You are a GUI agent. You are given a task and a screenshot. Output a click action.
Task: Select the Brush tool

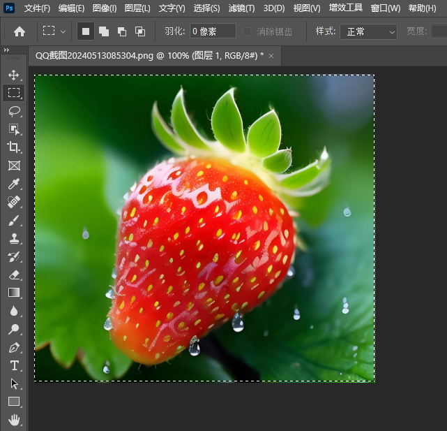pyautogui.click(x=13, y=221)
